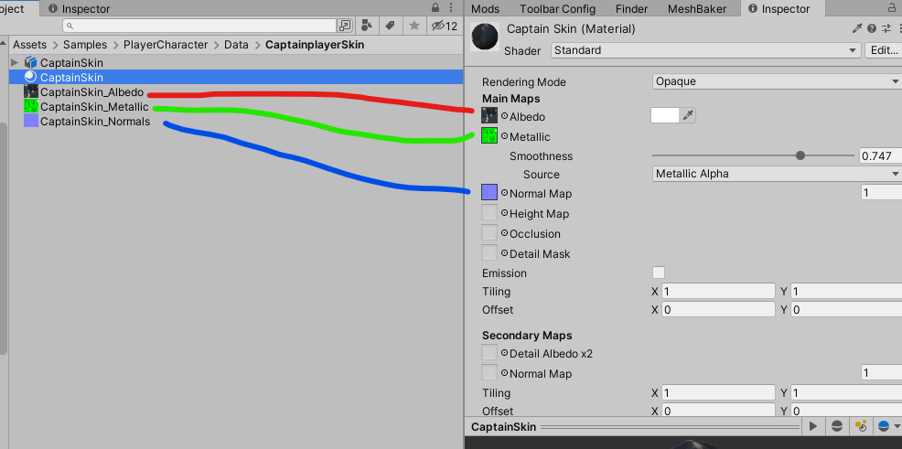Open the Rendering Mode Opaque dropdown
Screen dimensions: 902x449
(x=778, y=81)
